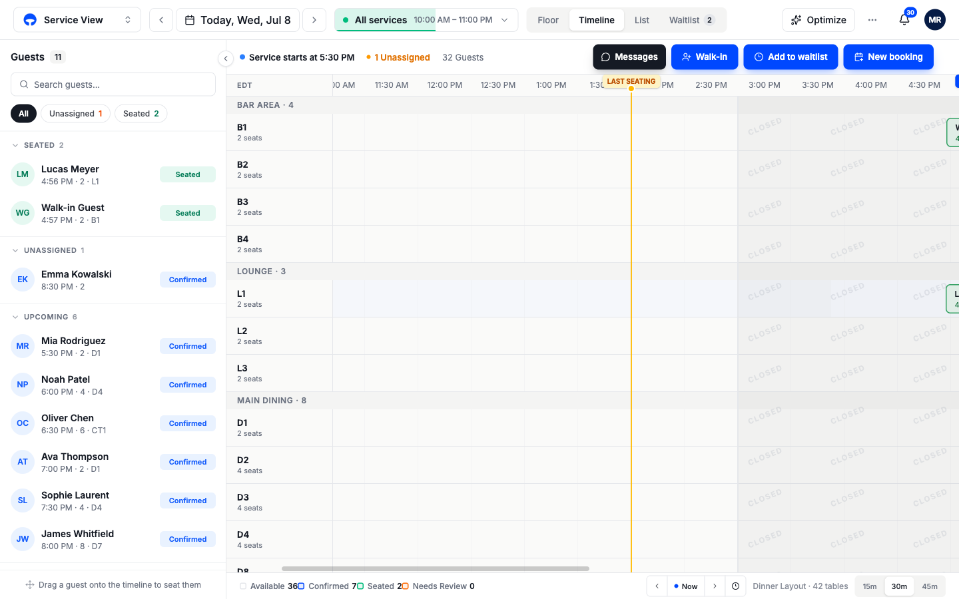Click the drag handle icon hint
Viewport: 959px width, 599px height.
[x=30, y=585]
